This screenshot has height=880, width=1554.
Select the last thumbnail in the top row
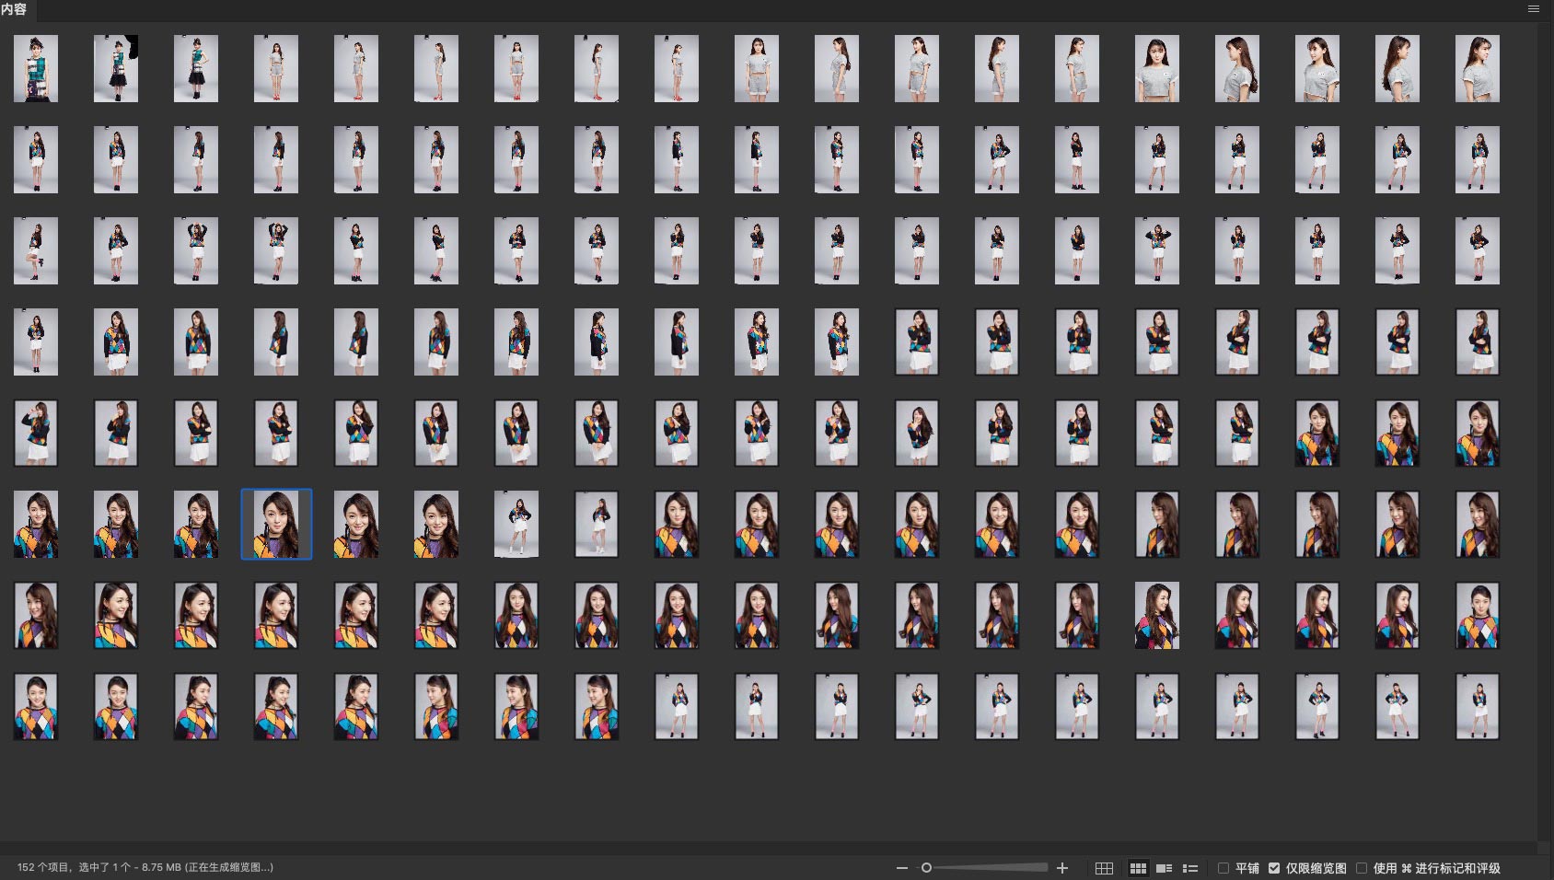coord(1477,69)
